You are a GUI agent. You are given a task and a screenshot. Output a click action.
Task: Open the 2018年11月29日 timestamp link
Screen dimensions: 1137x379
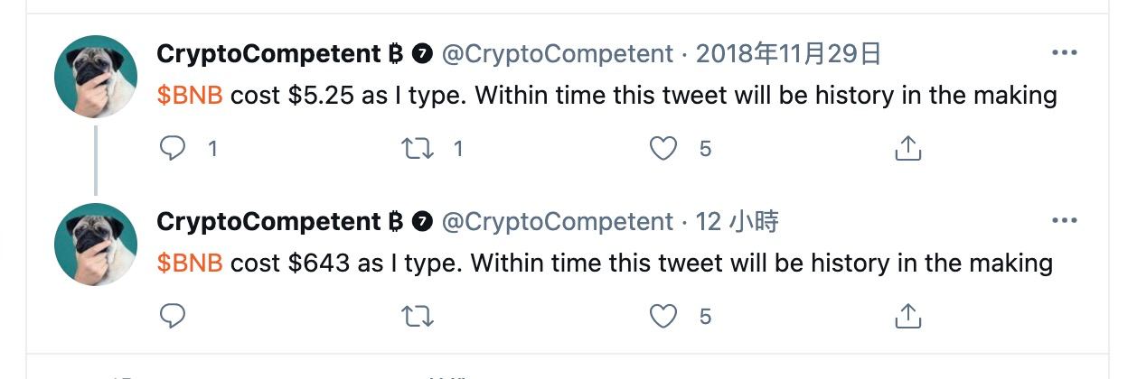coord(789,54)
